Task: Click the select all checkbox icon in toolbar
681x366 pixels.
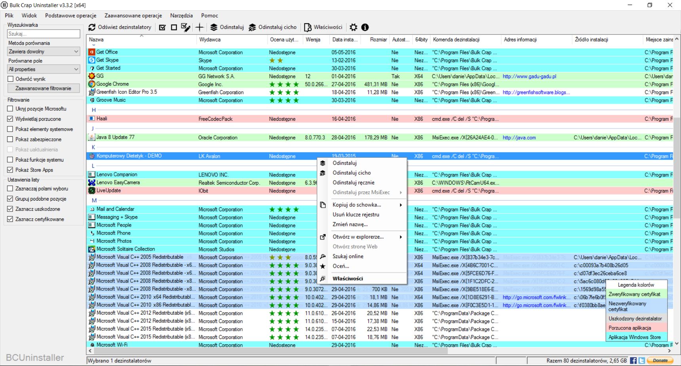Action: pos(162,27)
